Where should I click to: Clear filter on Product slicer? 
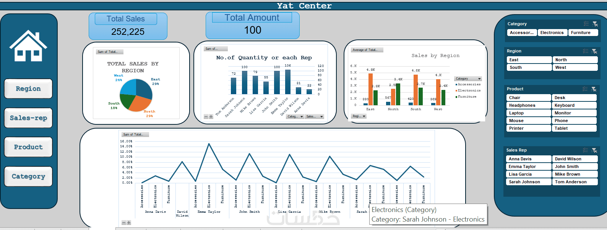(x=594, y=89)
